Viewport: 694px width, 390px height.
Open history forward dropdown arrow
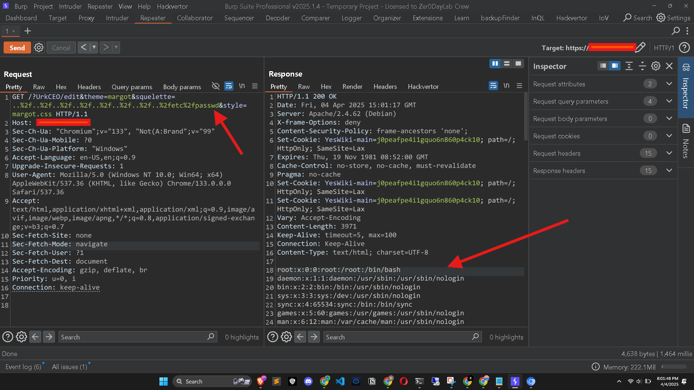pyautogui.click(x=116, y=47)
